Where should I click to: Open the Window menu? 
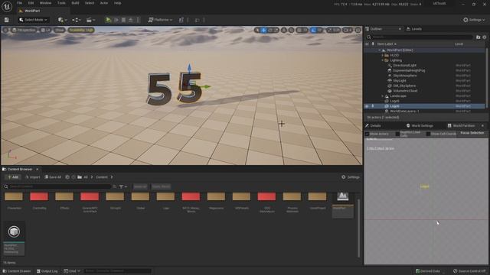45,3
